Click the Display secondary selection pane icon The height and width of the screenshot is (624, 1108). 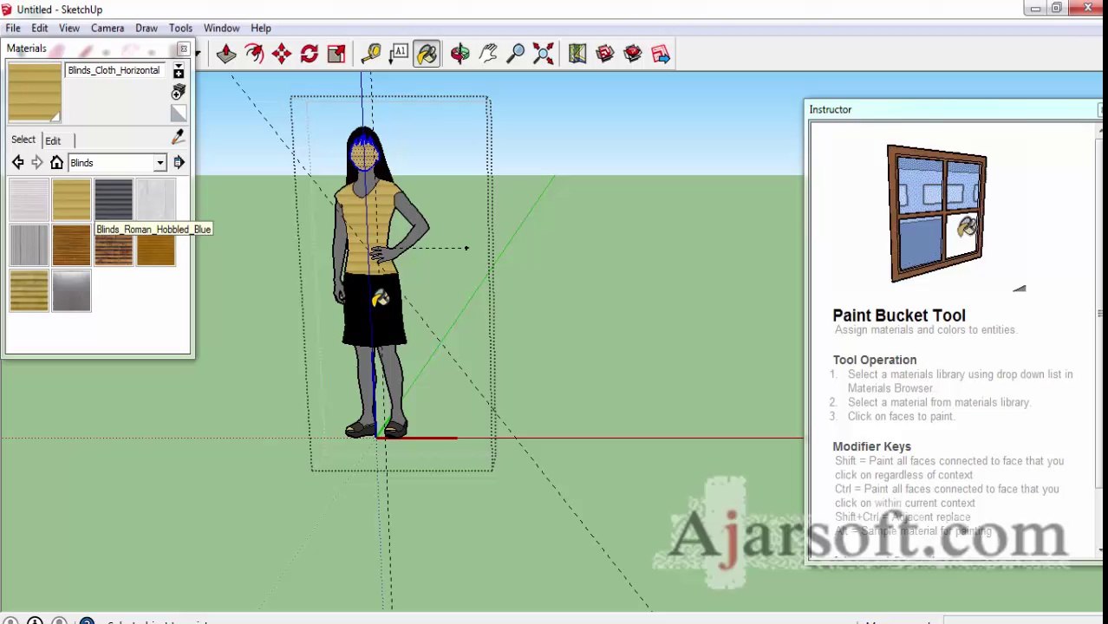[x=179, y=72]
